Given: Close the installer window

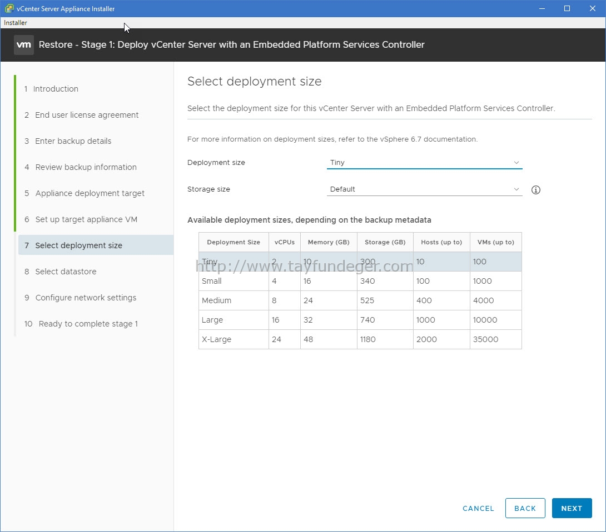Looking at the screenshot, I should [x=593, y=8].
